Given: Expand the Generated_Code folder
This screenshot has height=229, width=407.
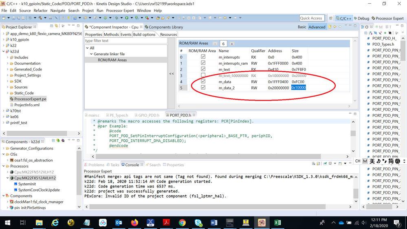Looking at the screenshot, I should 7,69.
